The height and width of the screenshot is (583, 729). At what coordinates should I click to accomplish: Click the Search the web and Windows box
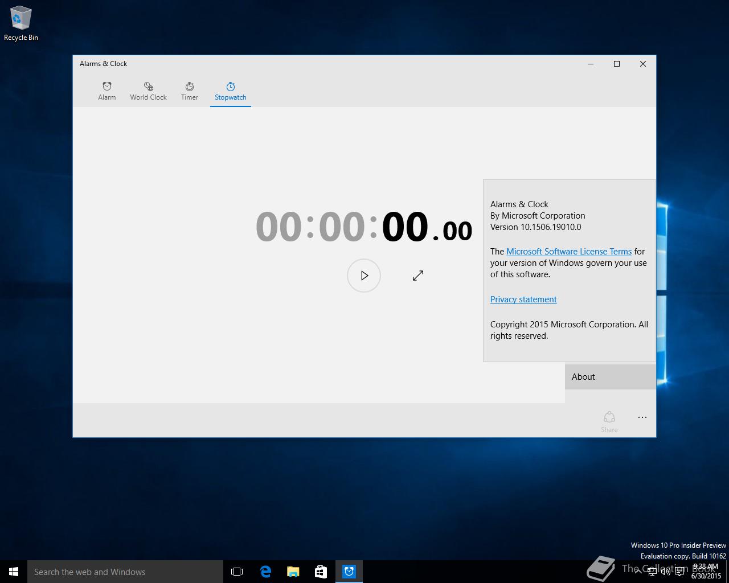click(125, 572)
